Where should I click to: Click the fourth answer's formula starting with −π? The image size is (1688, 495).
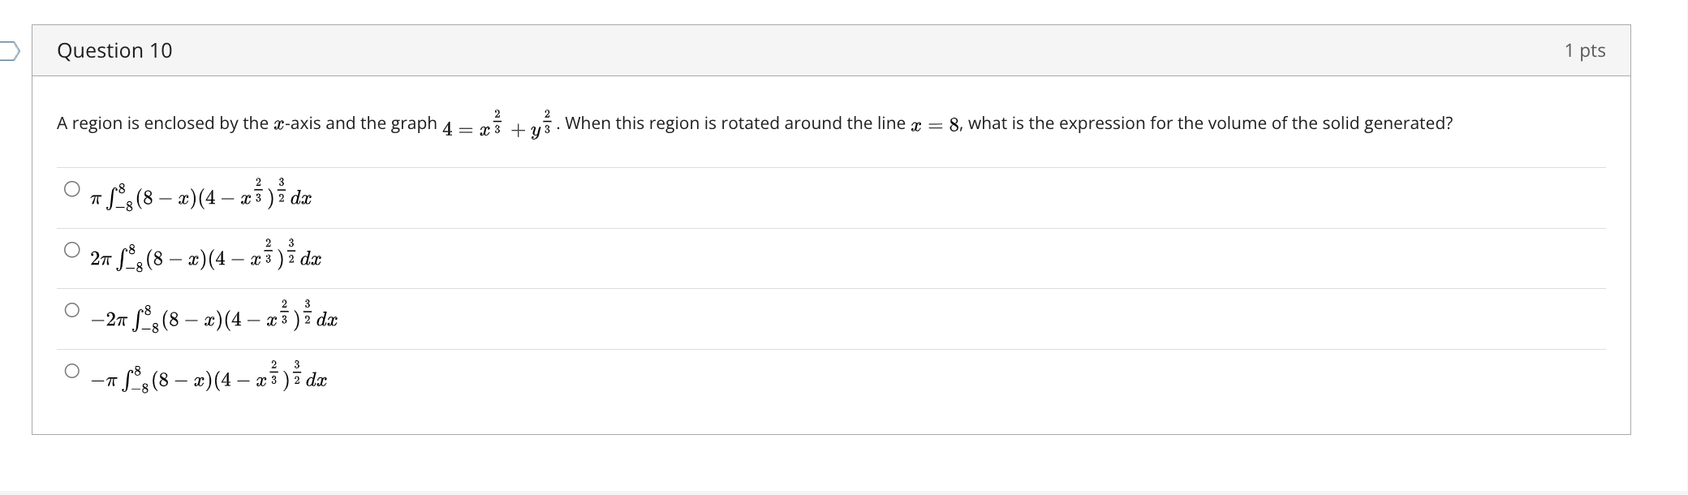tap(209, 378)
